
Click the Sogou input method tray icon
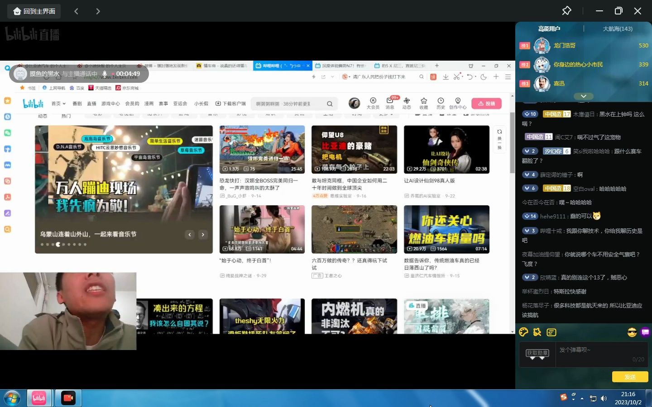[564, 397]
